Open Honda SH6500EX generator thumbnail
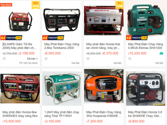This screenshot has width=167, height=125. point(20,89)
